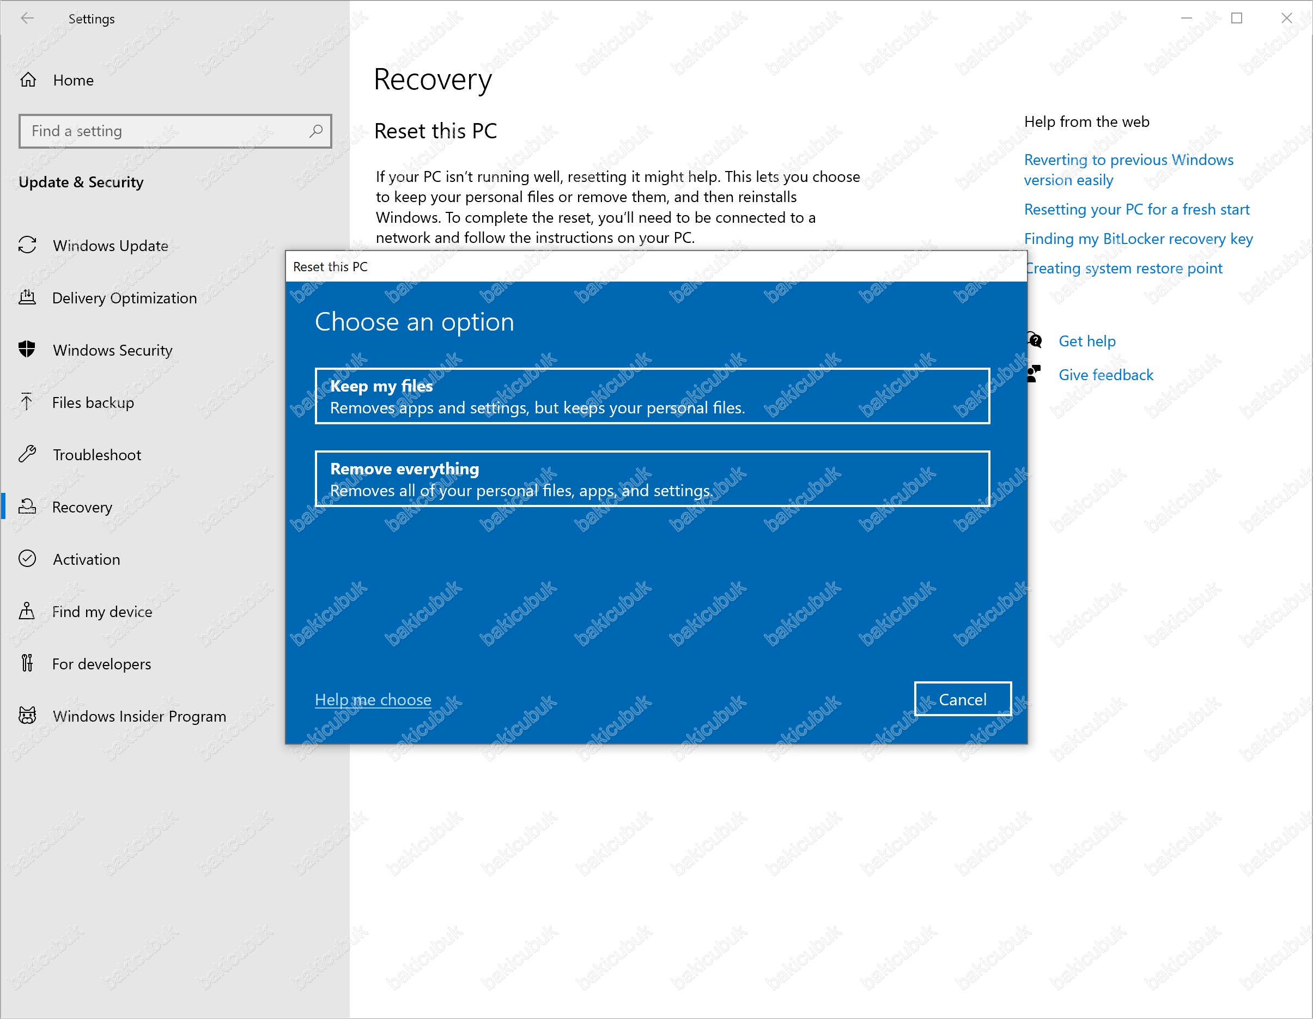
Task: Open Creating system restore point link
Action: click(1124, 268)
